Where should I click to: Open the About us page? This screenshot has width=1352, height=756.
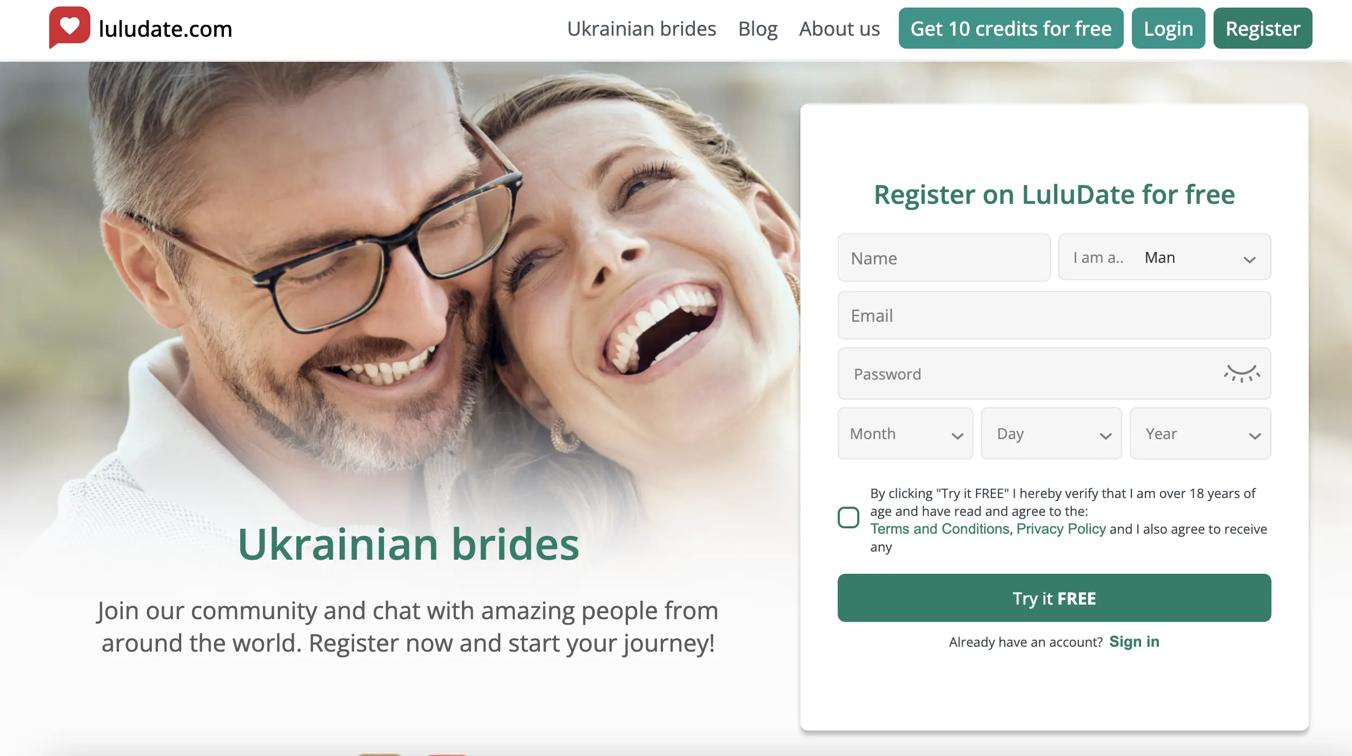pyautogui.click(x=839, y=29)
